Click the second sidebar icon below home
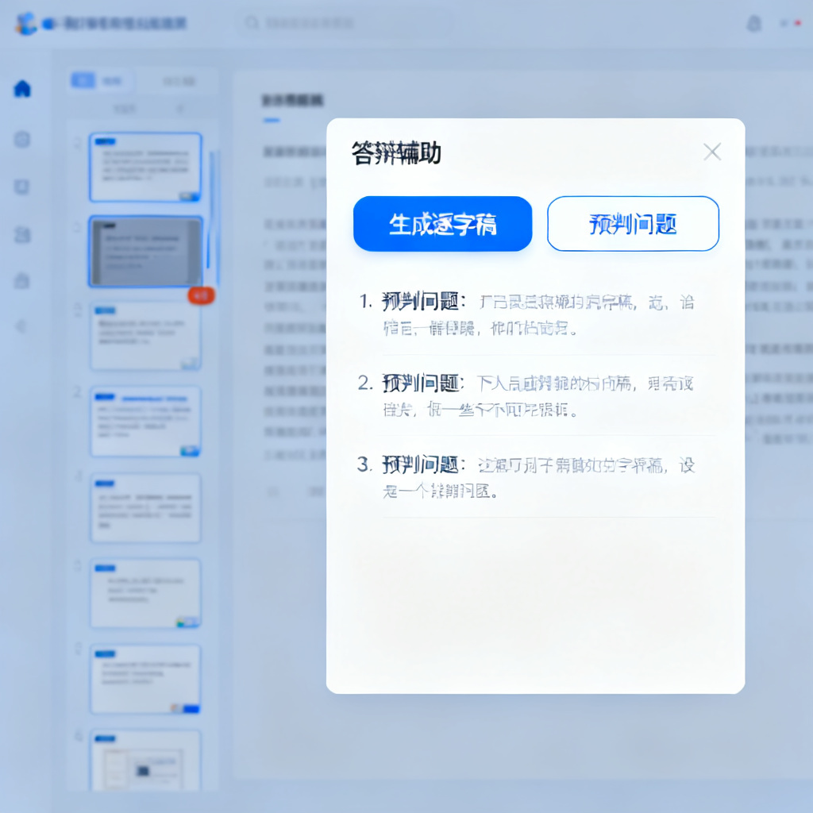 coord(22,139)
